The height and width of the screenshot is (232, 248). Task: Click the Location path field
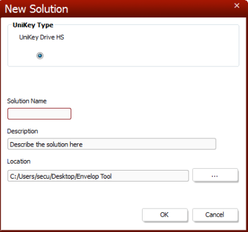[98, 176]
